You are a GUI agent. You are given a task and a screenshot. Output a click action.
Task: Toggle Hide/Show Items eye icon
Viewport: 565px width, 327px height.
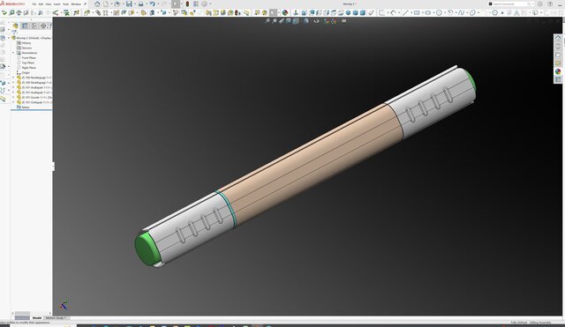point(316,21)
